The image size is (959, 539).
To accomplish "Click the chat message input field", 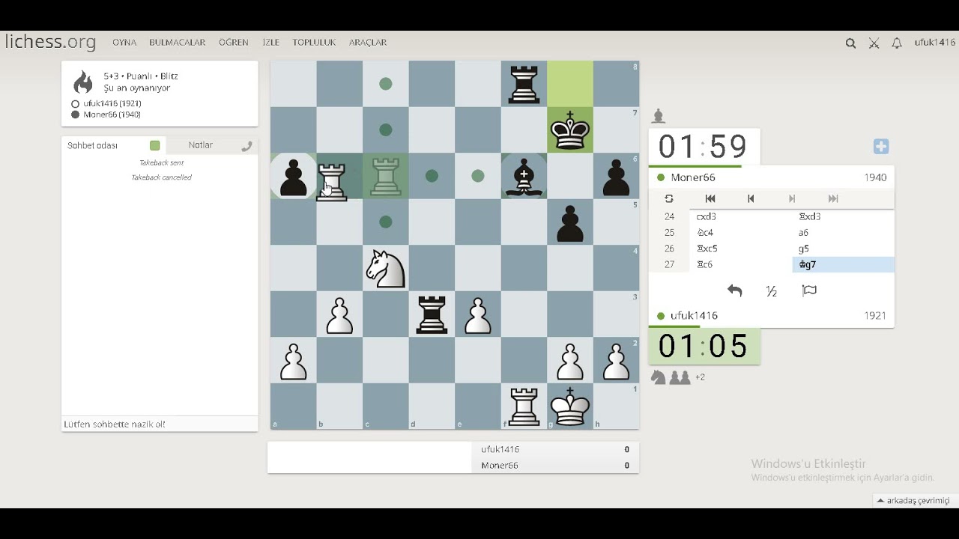I will 160,424.
